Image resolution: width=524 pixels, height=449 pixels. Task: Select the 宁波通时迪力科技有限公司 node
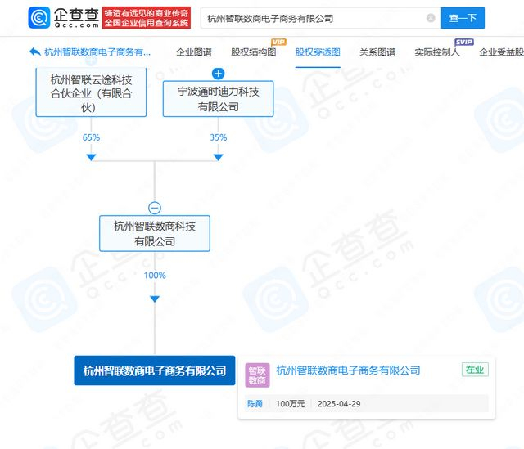pyautogui.click(x=219, y=99)
